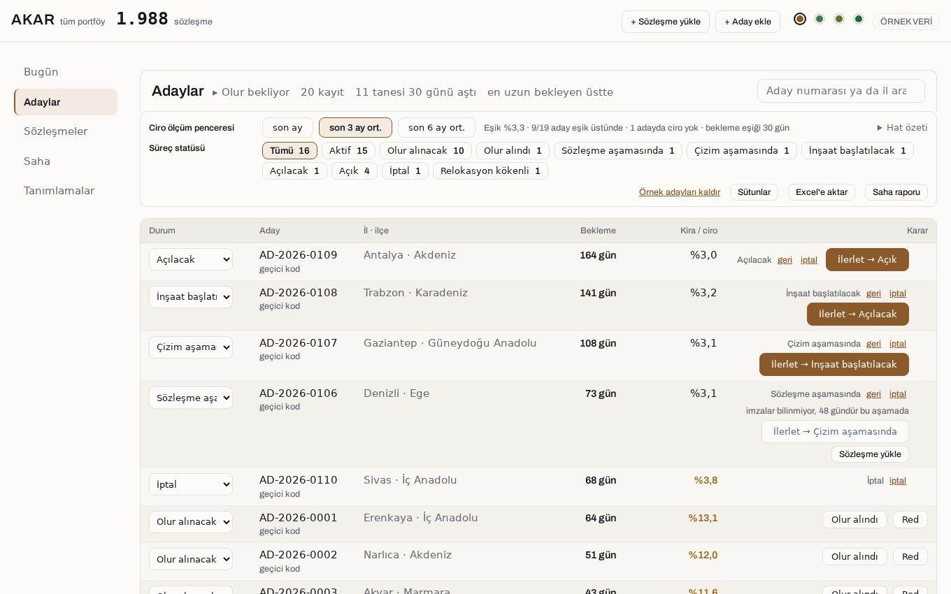Viewport: 951px width, 594px height.
Task: Filter by Aktif 15 status
Action: coord(348,150)
